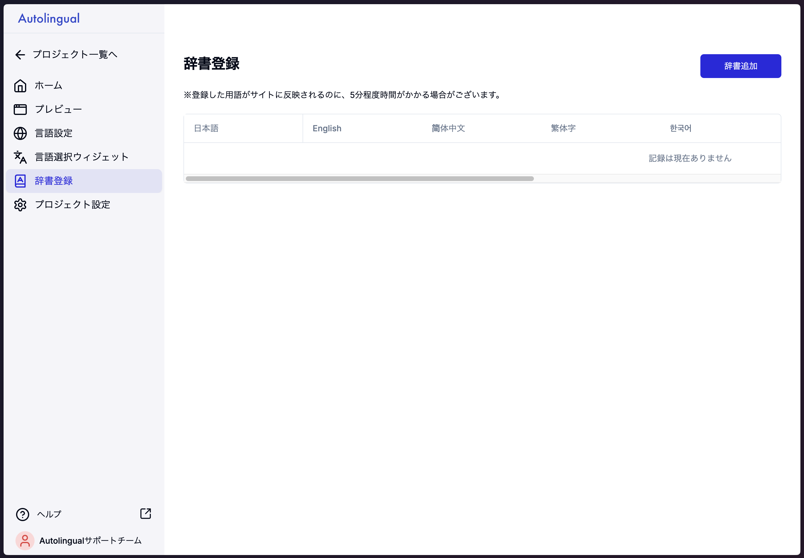Select the 辞書登録 menu item
The image size is (804, 558).
(84, 181)
